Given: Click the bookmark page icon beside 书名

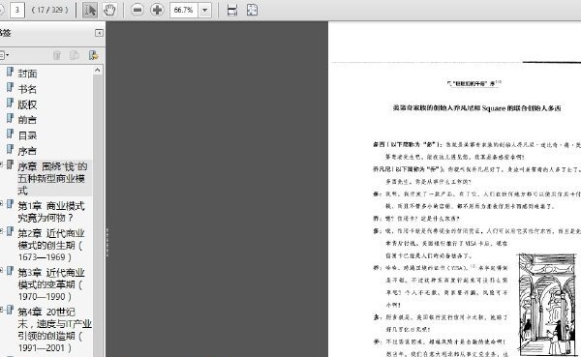Looking at the screenshot, I should coord(10,87).
